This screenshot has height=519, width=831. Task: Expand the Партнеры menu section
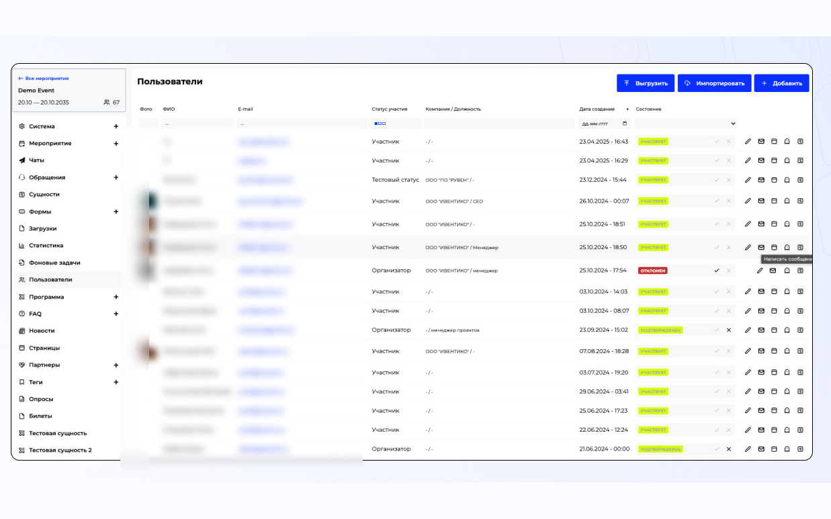tap(116, 365)
